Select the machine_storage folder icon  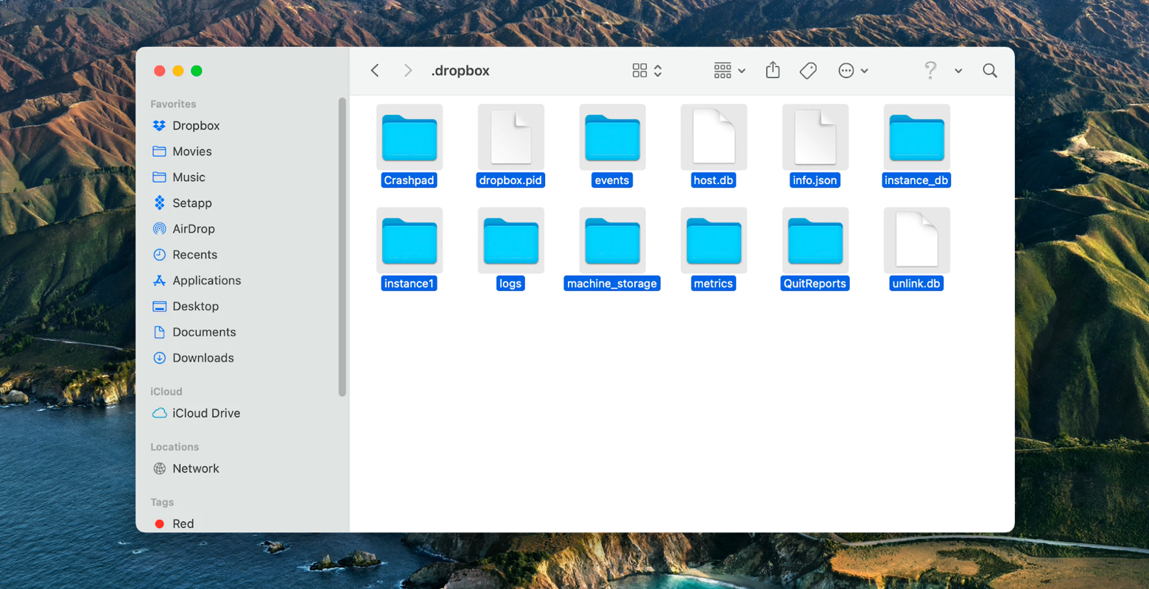pos(612,241)
